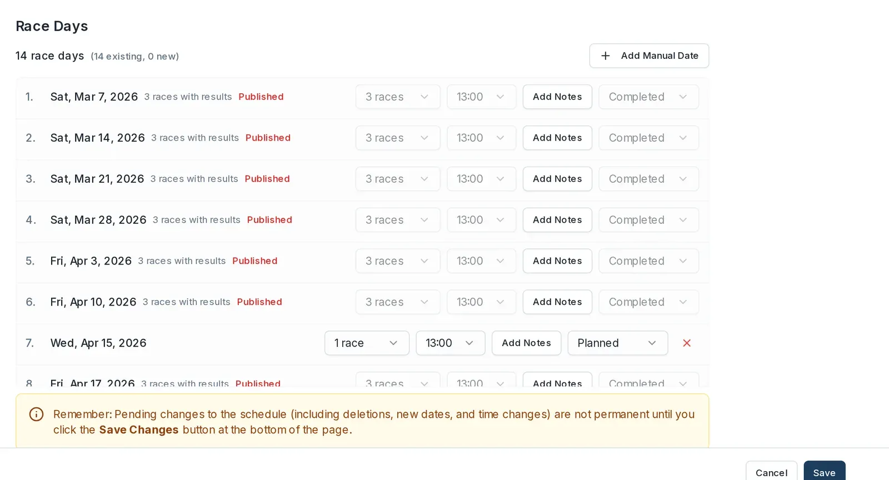This screenshot has height=480, width=889.
Task: Click the Published label for Mar 14
Action: 268,138
